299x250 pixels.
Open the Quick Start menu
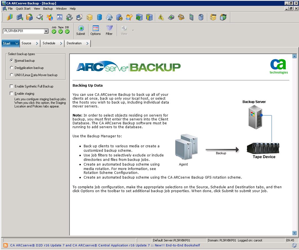tap(23, 9)
